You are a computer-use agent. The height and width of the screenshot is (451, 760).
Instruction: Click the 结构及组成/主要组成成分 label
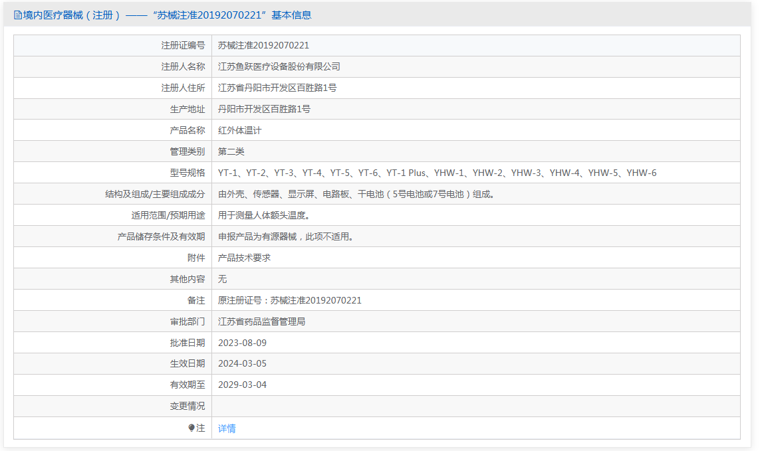[155, 194]
